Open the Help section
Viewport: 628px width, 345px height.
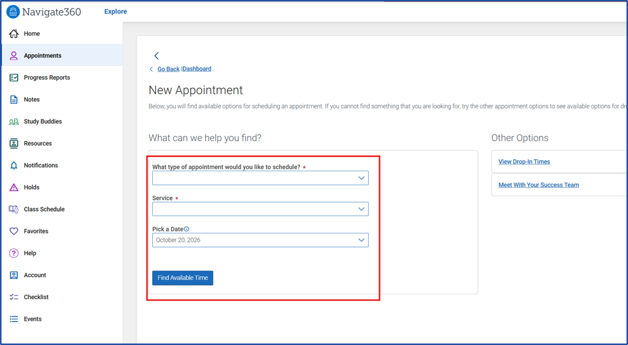click(x=62, y=253)
